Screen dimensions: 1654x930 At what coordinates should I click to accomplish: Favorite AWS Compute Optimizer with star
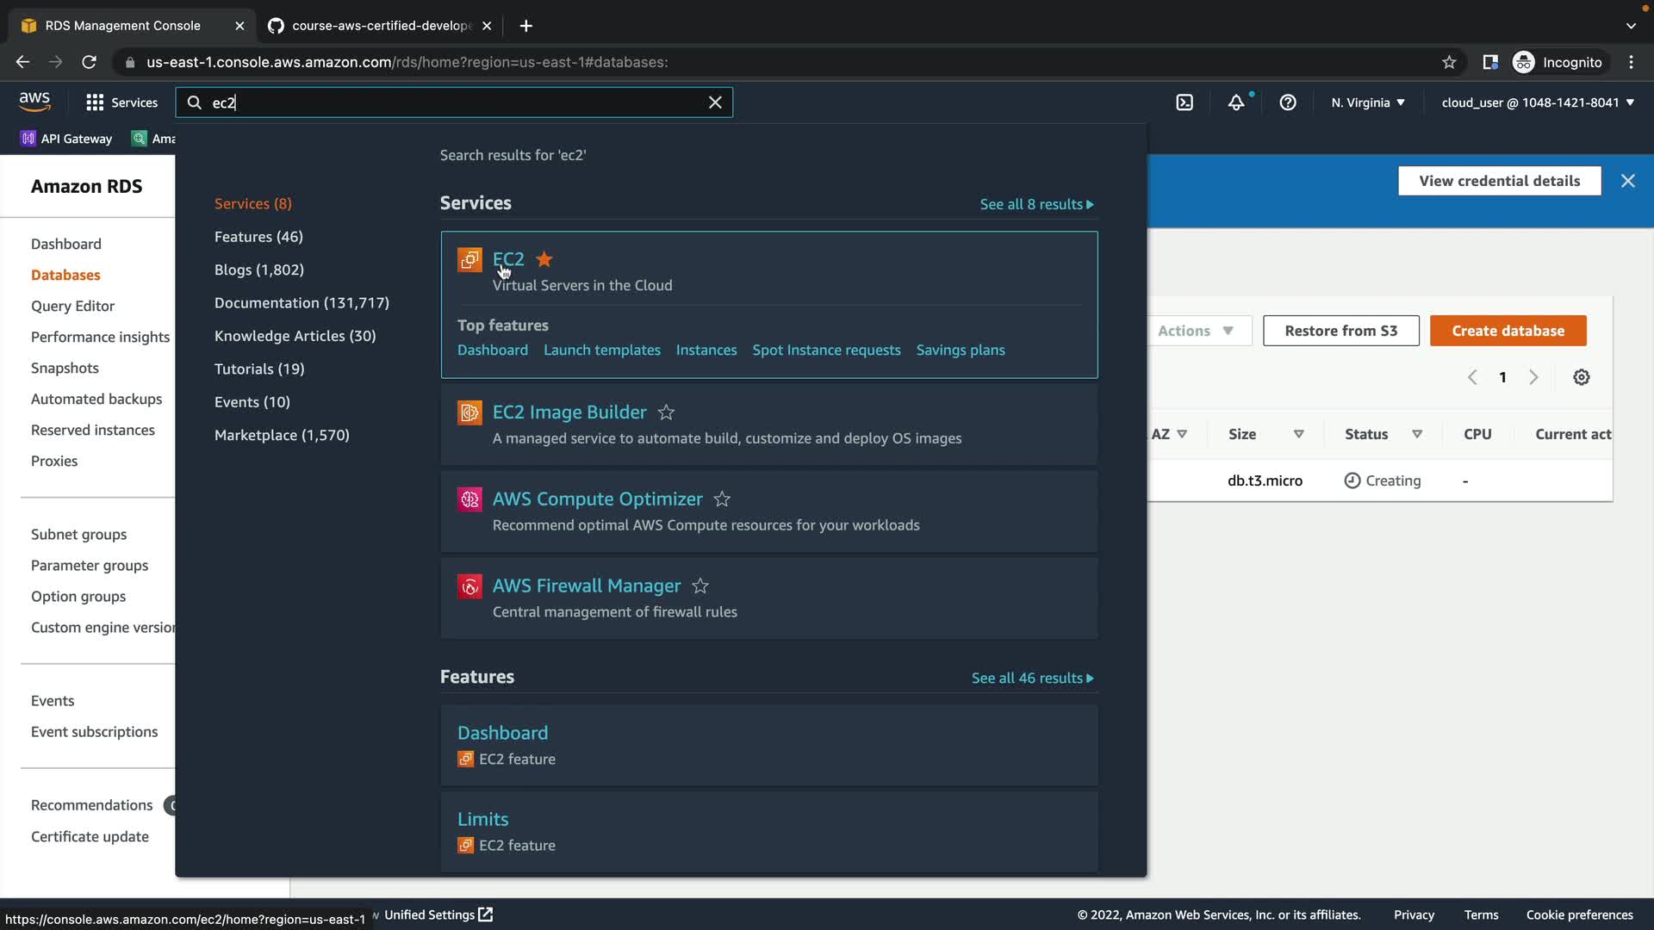(x=722, y=499)
